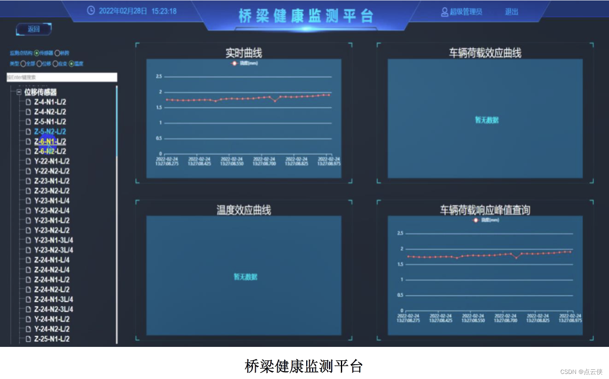Select the 传感器 radio button
Image resolution: width=609 pixels, height=379 pixels.
point(37,53)
